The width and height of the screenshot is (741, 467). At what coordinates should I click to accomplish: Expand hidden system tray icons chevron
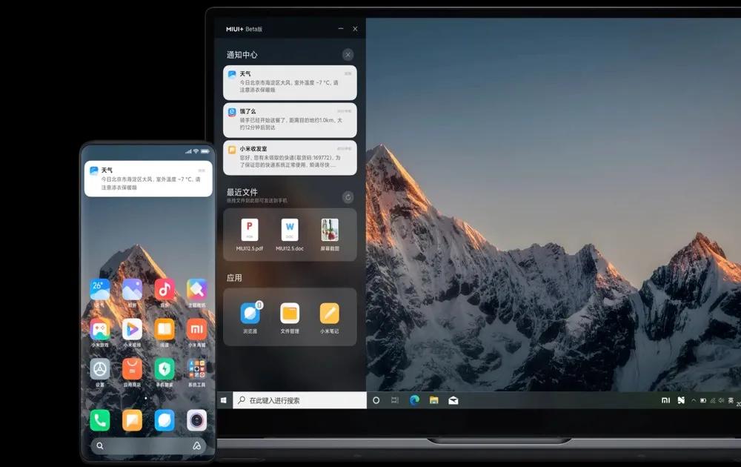[x=694, y=400]
